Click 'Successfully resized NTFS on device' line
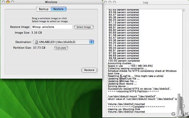Screen dimensions: 189x118 (139, 89)
